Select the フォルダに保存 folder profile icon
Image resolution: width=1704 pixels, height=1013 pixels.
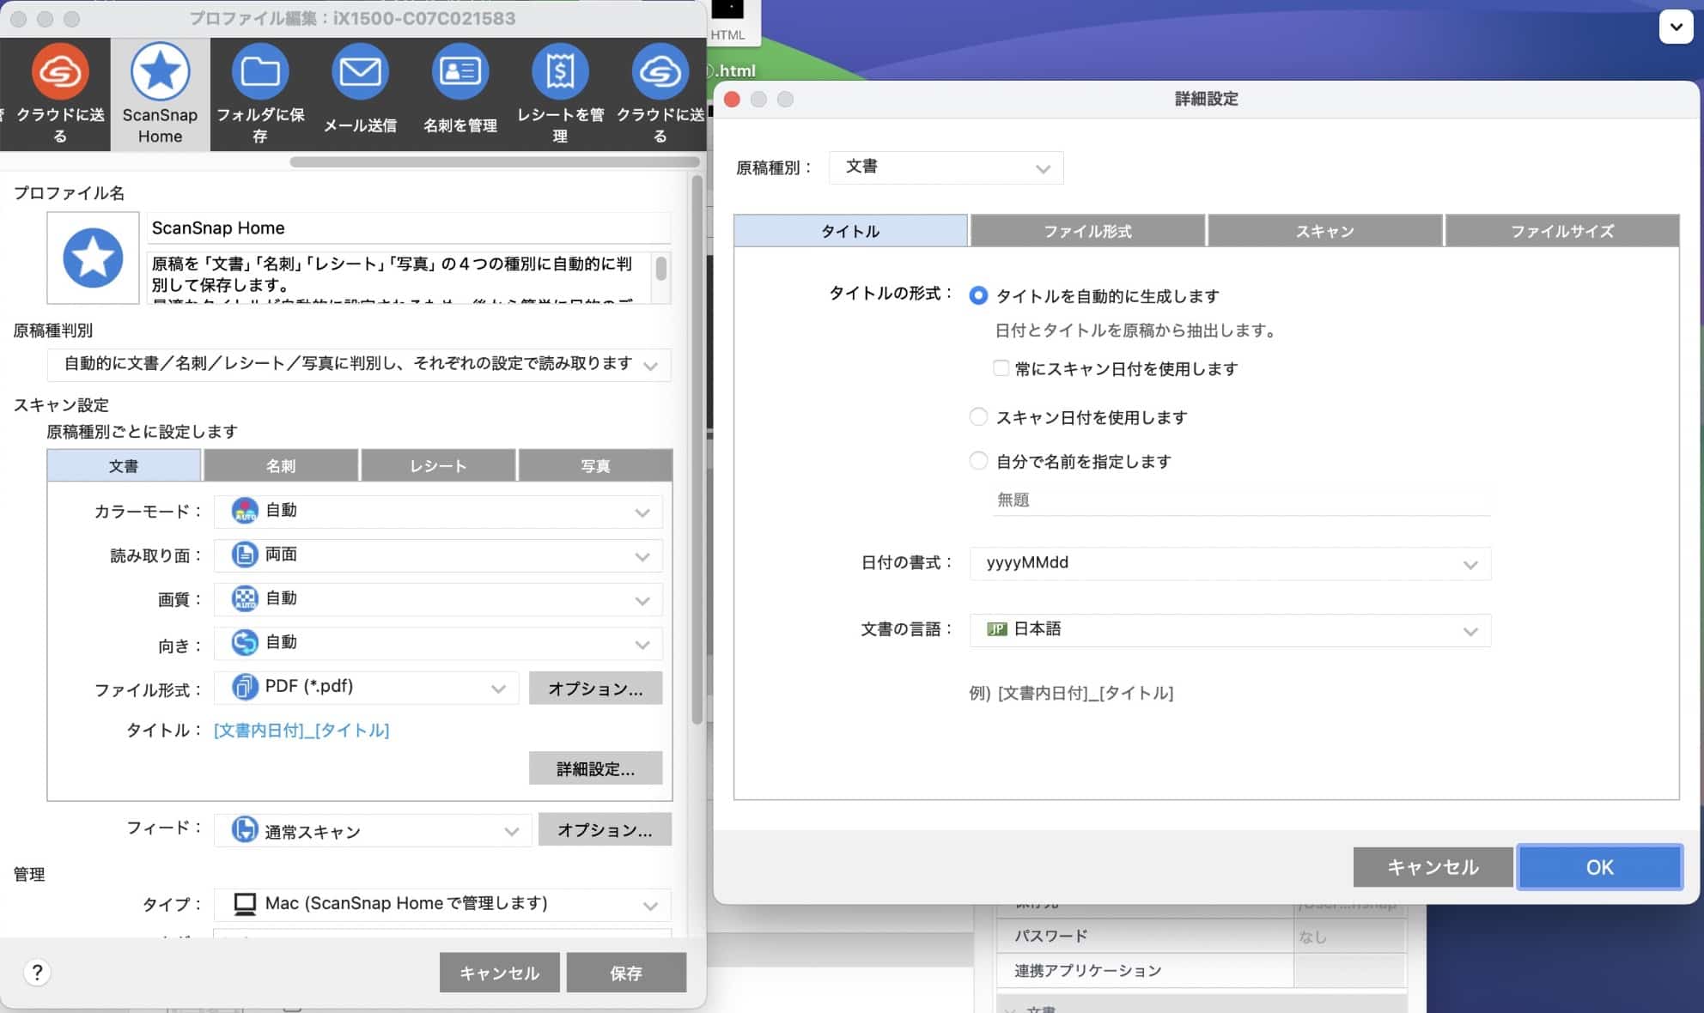pos(259,71)
